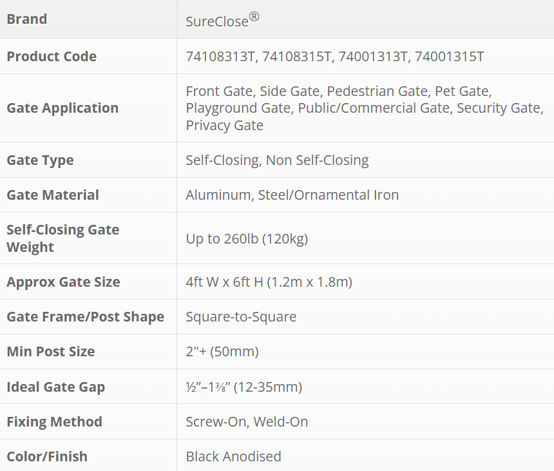Click the Product Code label
This screenshot has width=554, height=471.
coord(52,57)
